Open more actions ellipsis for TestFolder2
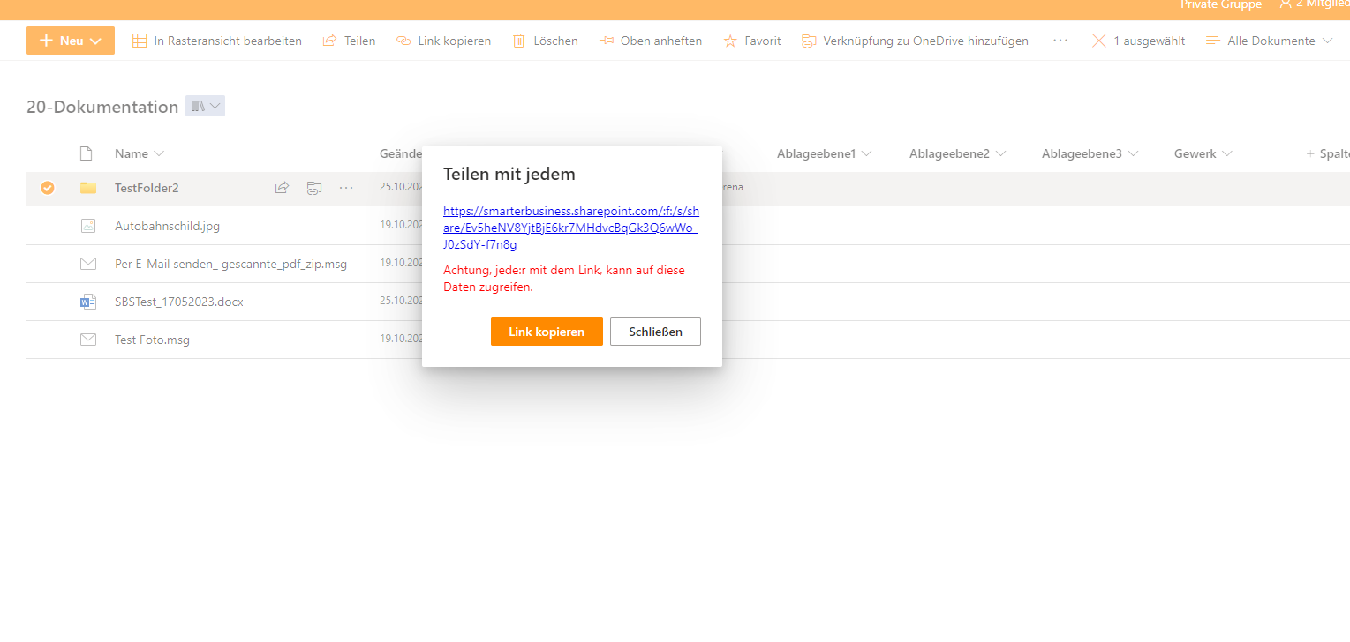1350x642 pixels. click(x=345, y=187)
